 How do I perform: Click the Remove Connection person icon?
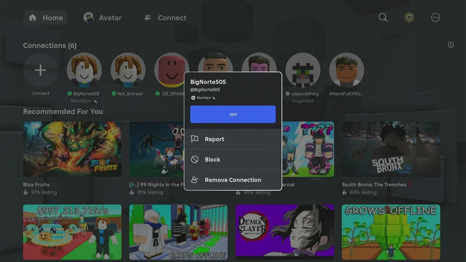pyautogui.click(x=195, y=180)
